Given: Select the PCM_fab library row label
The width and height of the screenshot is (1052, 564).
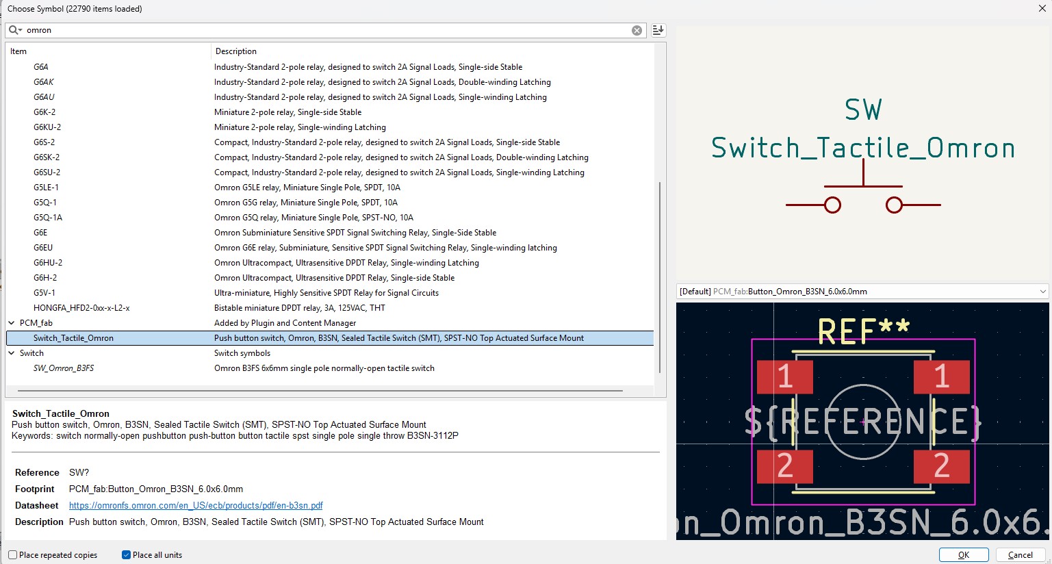Looking at the screenshot, I should (x=36, y=323).
